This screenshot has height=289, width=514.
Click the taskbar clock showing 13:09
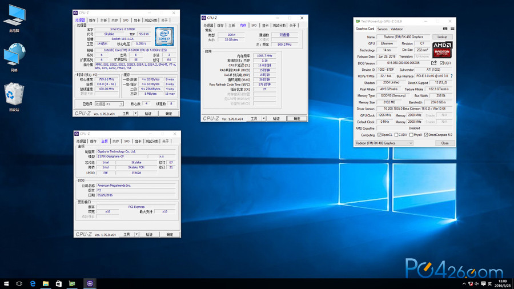click(502, 283)
